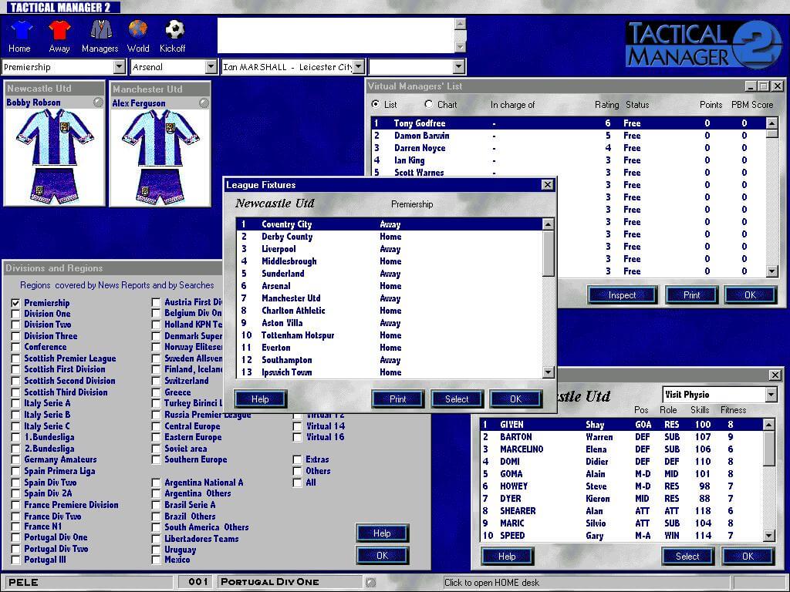This screenshot has width=790, height=592.
Task: Click the top message text box
Action: tap(336, 35)
